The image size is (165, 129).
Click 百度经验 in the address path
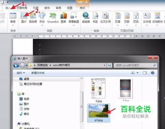(x=43, y=65)
